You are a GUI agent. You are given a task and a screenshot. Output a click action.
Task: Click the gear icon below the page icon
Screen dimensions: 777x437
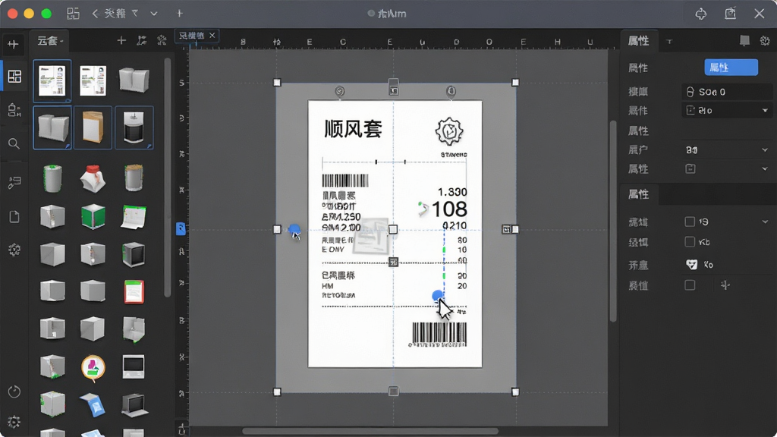point(14,250)
